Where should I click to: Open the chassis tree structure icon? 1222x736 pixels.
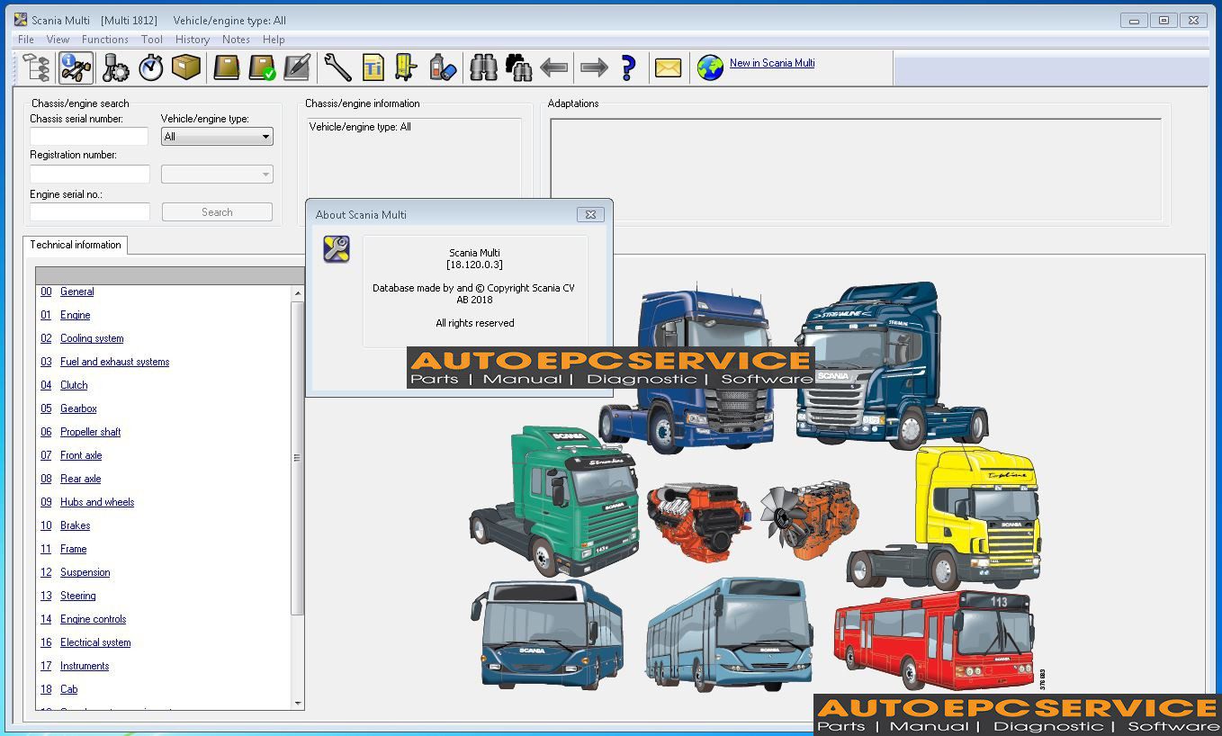[36, 67]
